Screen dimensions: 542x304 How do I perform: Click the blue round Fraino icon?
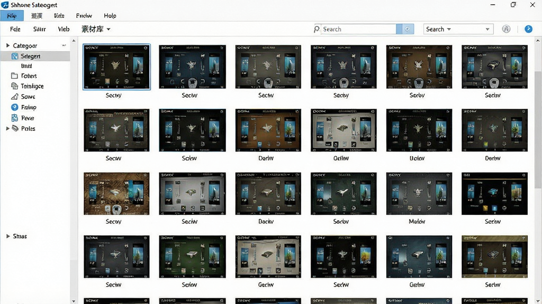point(14,107)
